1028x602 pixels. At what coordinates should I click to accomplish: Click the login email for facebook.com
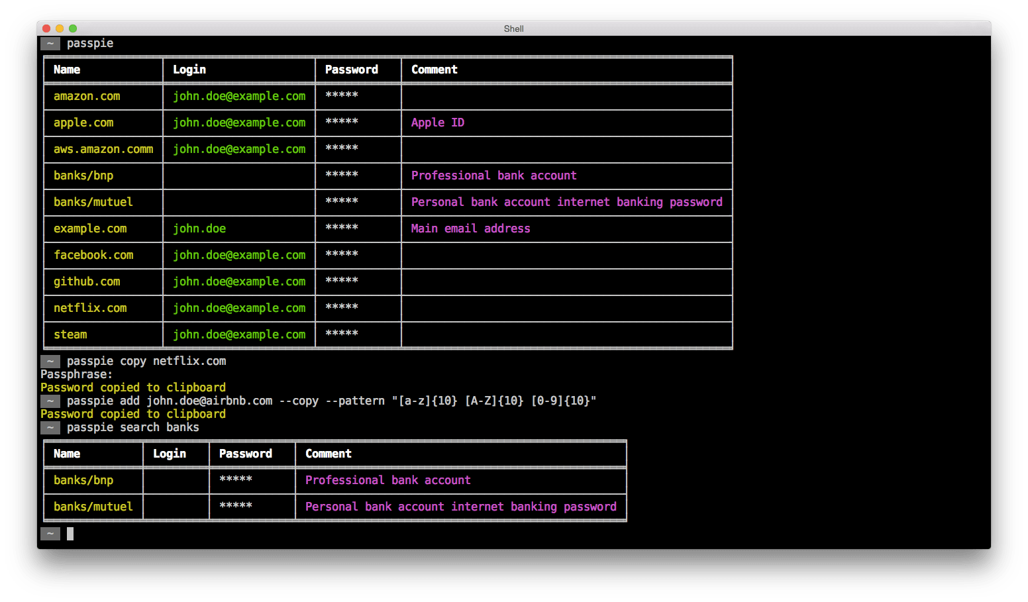point(239,255)
